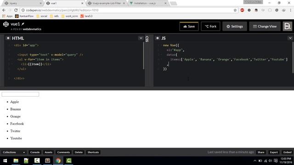
Task: Open pen Settings
Action: click(235, 27)
